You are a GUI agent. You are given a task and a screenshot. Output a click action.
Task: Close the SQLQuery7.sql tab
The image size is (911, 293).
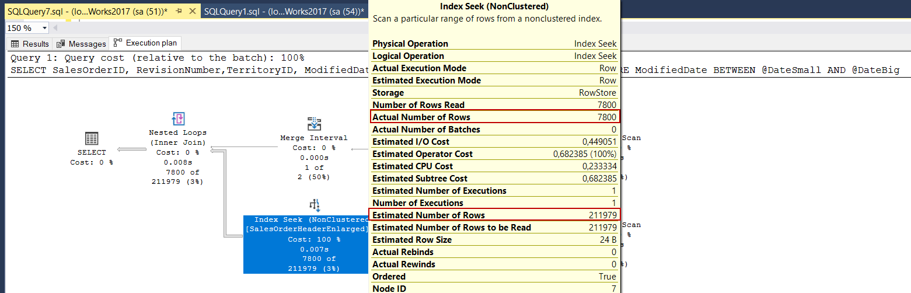[x=192, y=11]
